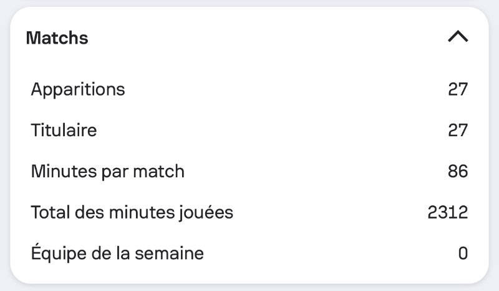Click the Minutes par match value 86
The height and width of the screenshot is (291, 499).
(x=458, y=171)
